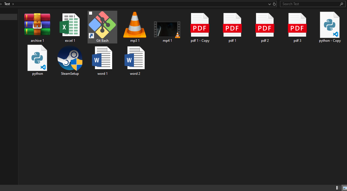Select the excel 1 spreadsheet icon

coord(70,25)
